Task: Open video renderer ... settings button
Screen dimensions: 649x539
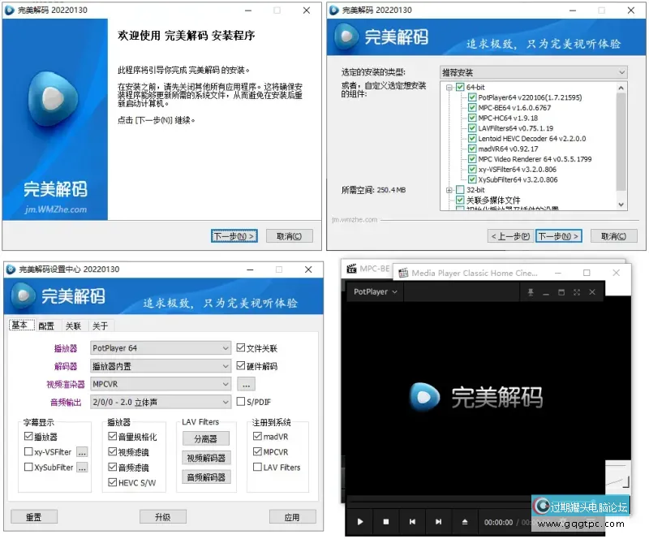Action: tap(247, 385)
